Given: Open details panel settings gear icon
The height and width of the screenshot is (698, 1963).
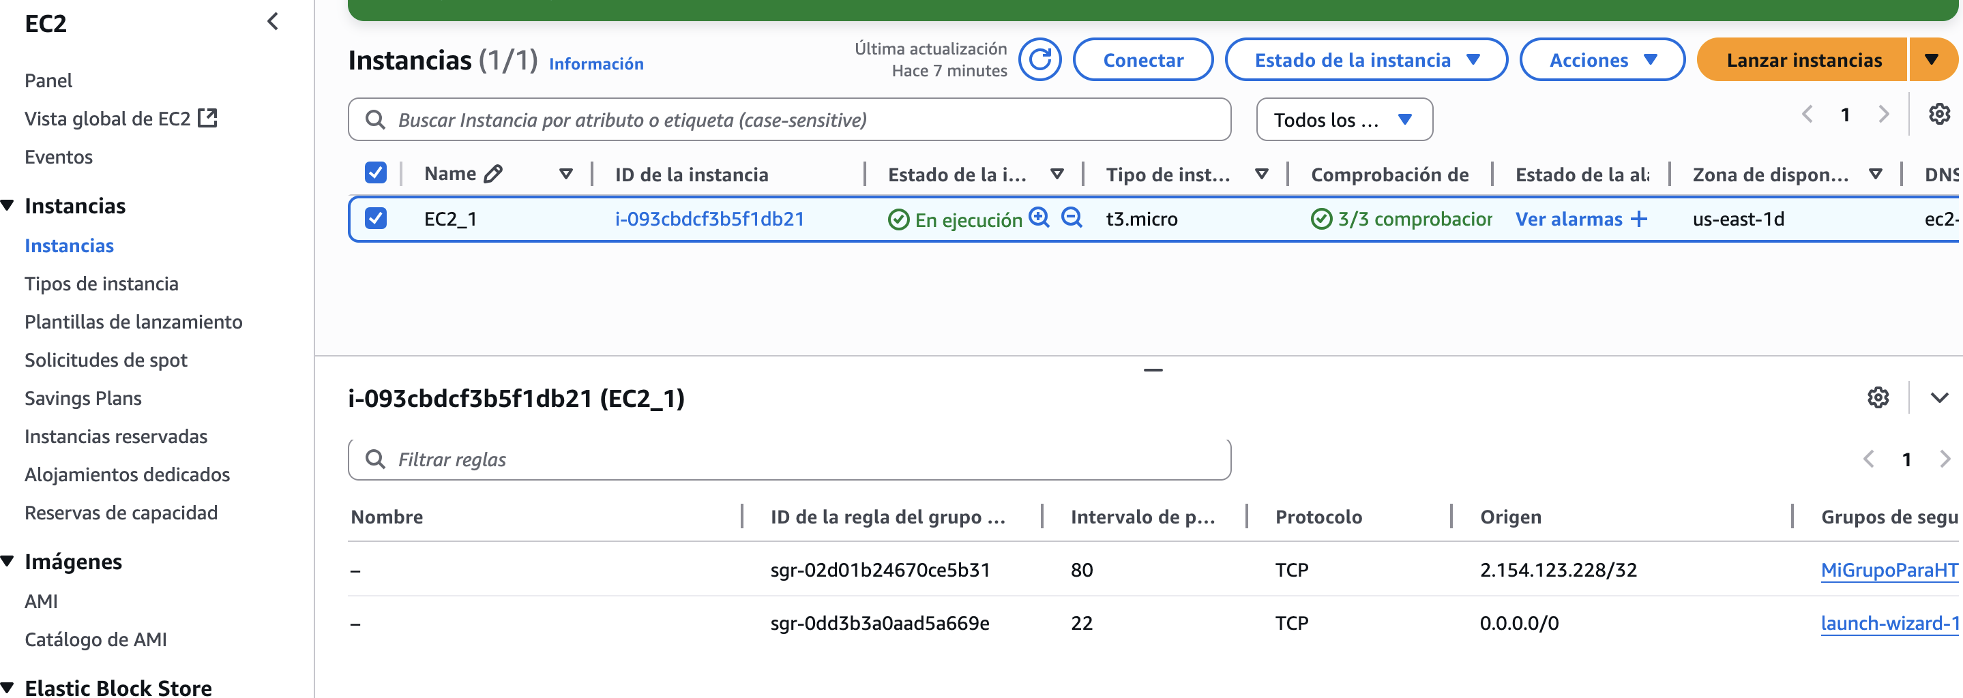Looking at the screenshot, I should (1878, 397).
